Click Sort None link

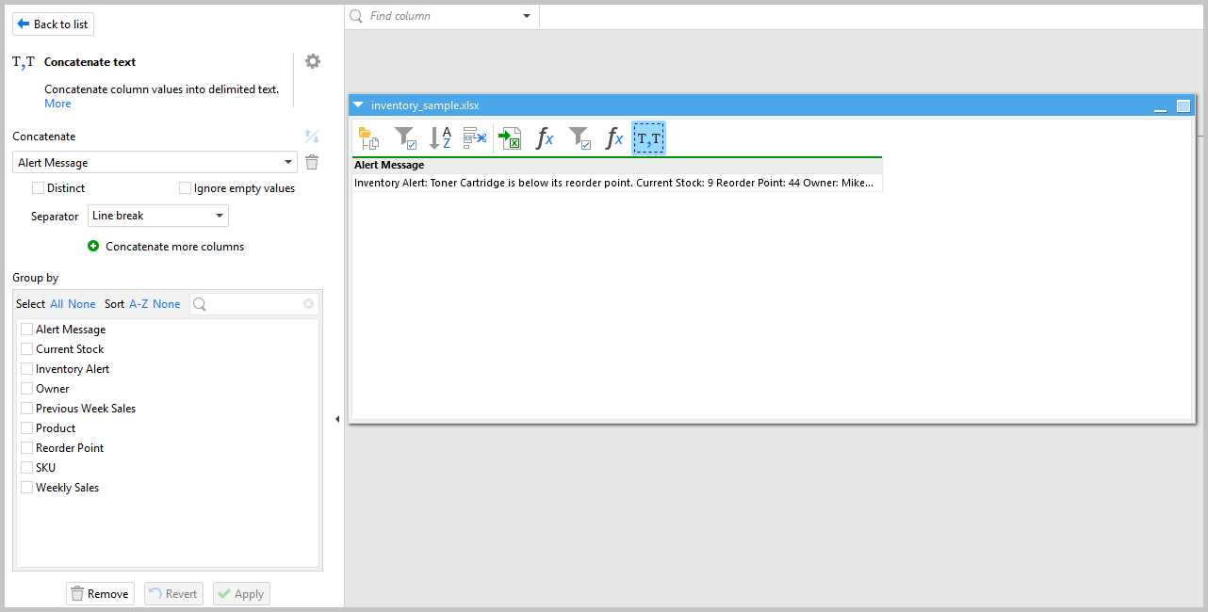pyautogui.click(x=167, y=304)
